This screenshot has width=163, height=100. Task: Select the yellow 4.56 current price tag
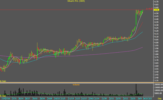pyautogui.click(x=156, y=10)
